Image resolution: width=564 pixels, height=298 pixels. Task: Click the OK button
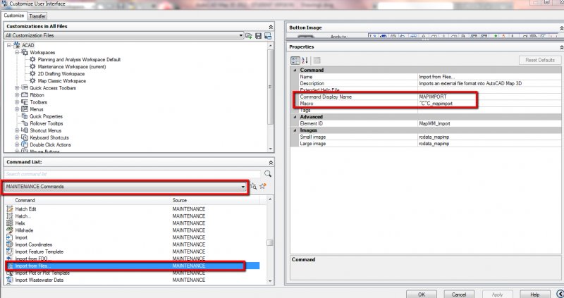tap(422, 294)
